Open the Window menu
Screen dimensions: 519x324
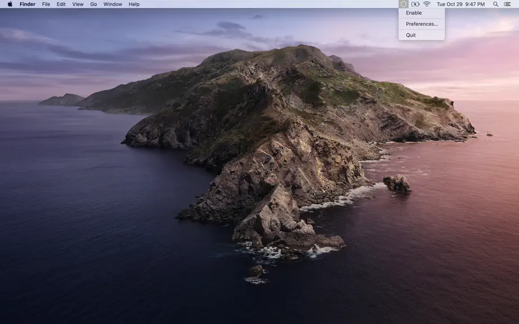(x=113, y=4)
